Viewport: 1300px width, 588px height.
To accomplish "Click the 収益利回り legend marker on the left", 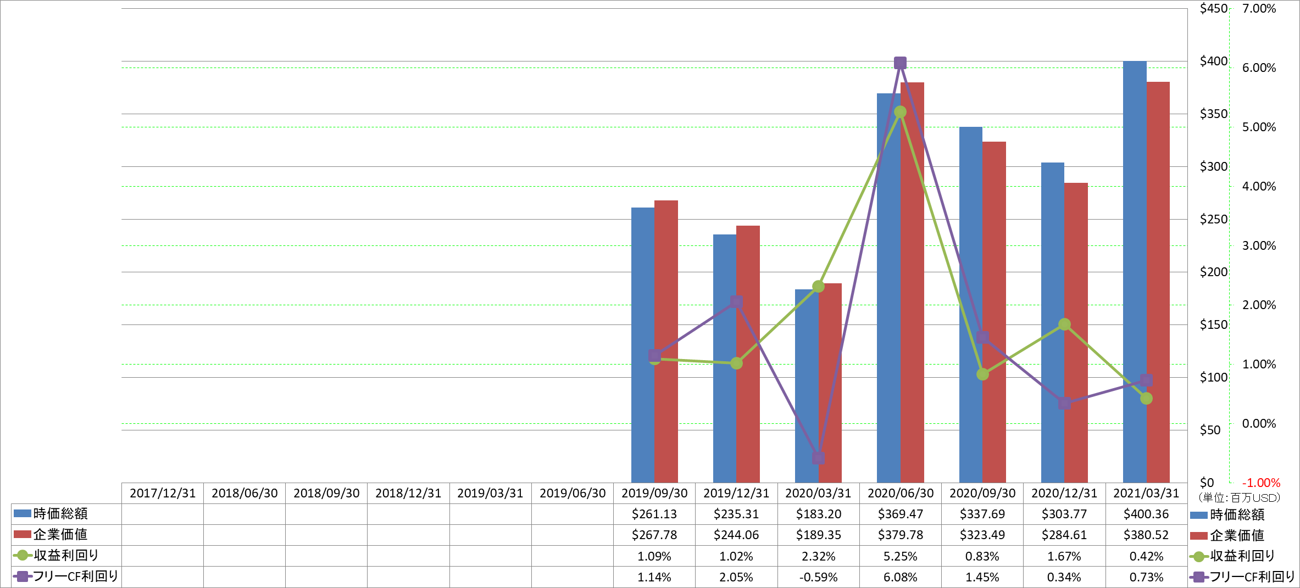I will 22,555.
